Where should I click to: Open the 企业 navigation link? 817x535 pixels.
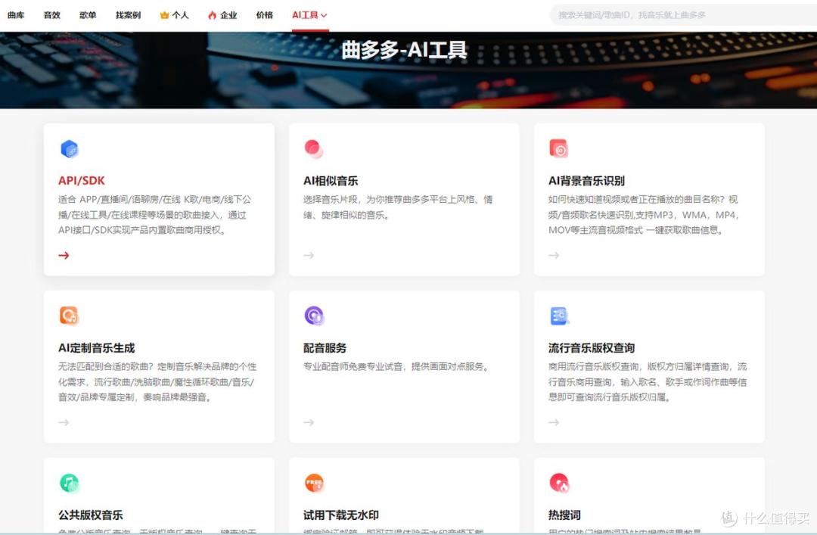[x=228, y=15]
